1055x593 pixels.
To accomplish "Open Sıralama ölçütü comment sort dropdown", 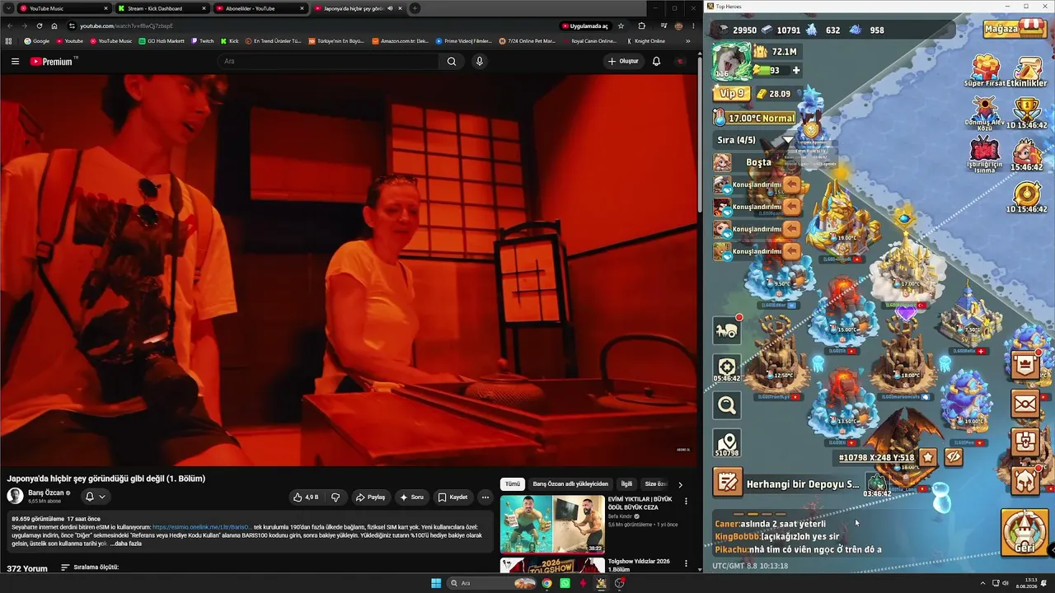I will (90, 567).
